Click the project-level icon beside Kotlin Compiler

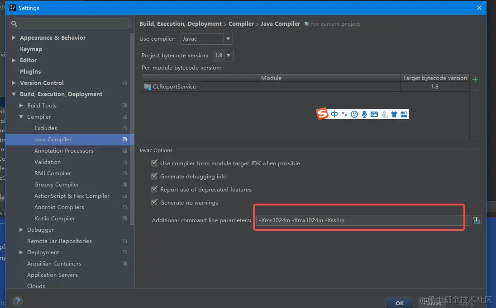coord(124,219)
